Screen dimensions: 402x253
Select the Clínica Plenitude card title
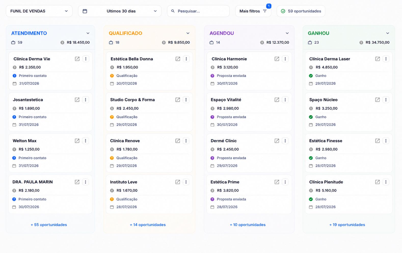pyautogui.click(x=326, y=182)
